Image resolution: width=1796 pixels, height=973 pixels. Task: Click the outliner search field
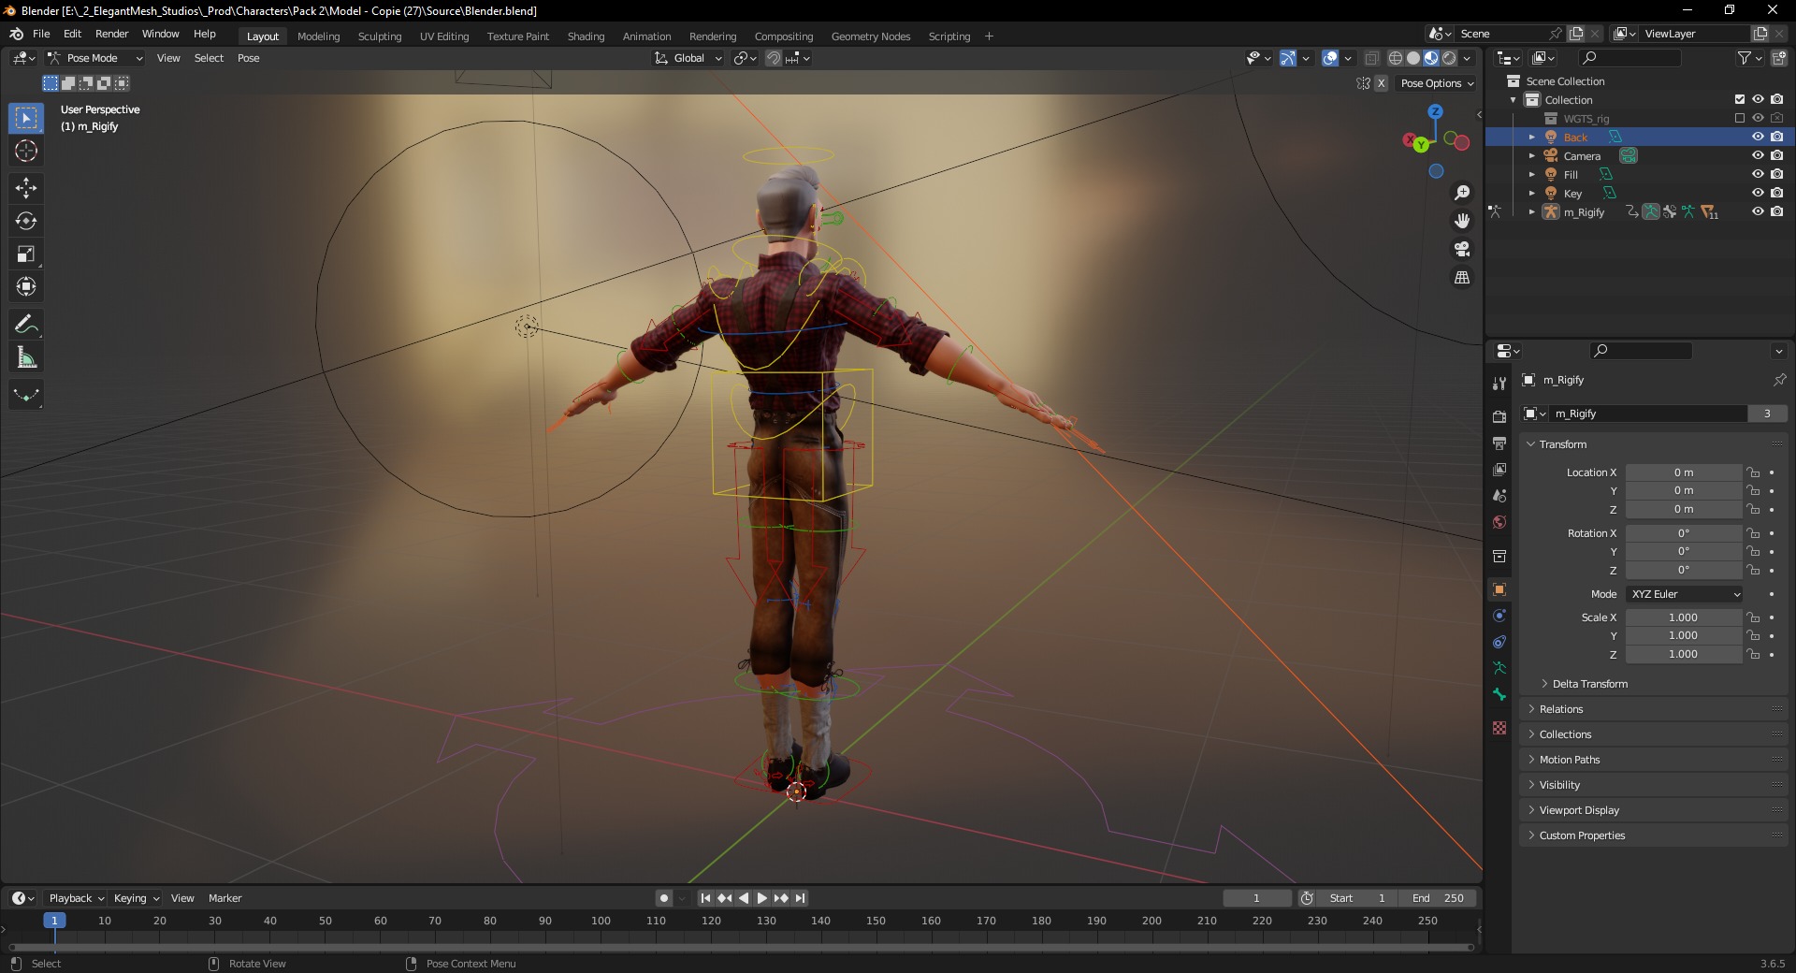click(1629, 58)
